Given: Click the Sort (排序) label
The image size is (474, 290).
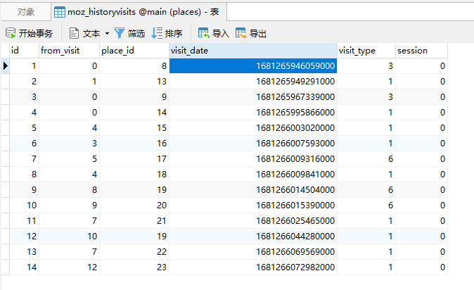Looking at the screenshot, I should (x=174, y=33).
